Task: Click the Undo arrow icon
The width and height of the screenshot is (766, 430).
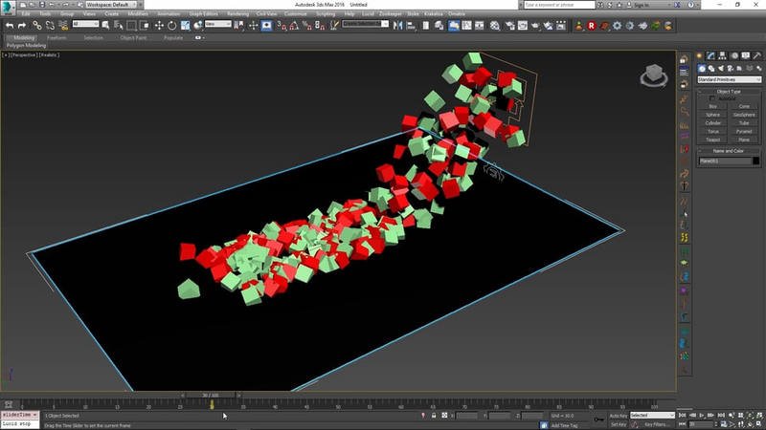Action: 9,25
